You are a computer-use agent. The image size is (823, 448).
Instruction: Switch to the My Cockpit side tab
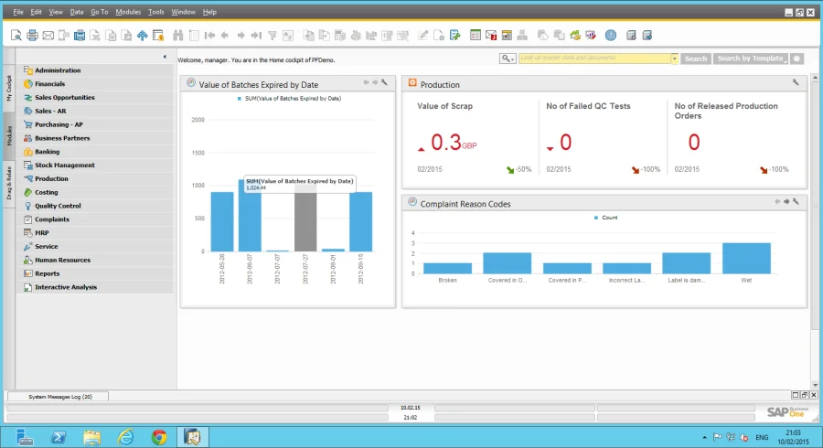tap(9, 88)
